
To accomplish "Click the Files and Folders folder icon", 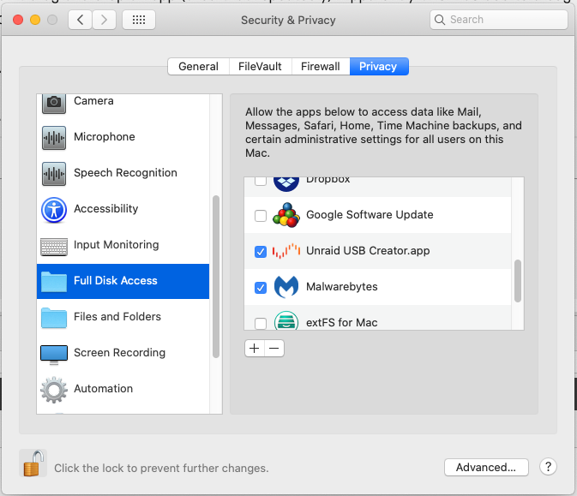I will coord(54,318).
